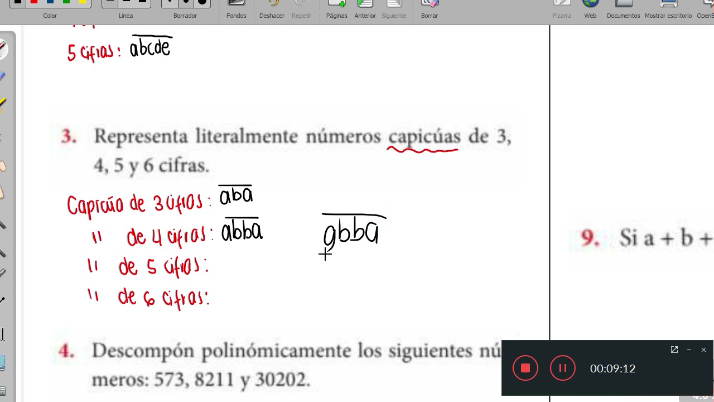Screen dimensions: 714x402
Task: Click the Repetir redo button
Action: 301,9
